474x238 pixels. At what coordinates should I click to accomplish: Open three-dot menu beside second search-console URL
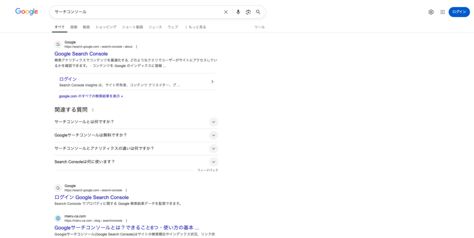pyautogui.click(x=126, y=190)
